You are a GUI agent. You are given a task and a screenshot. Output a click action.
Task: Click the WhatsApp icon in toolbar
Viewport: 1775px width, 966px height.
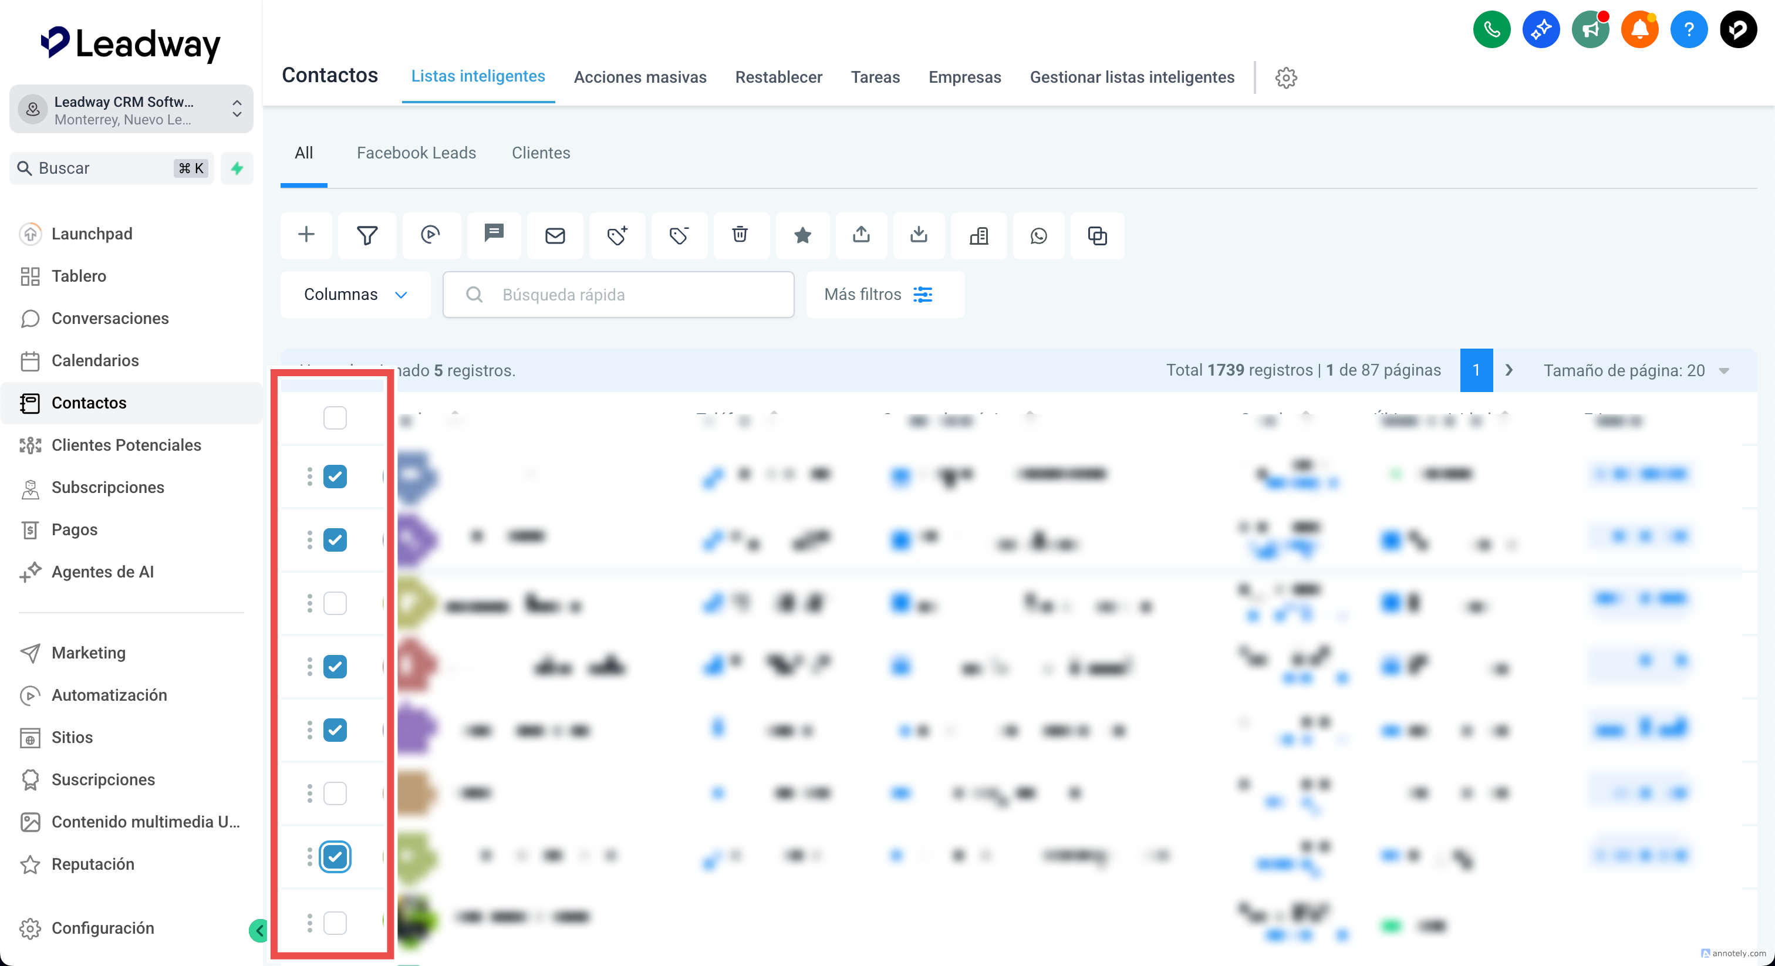[1038, 235]
